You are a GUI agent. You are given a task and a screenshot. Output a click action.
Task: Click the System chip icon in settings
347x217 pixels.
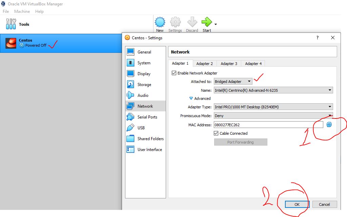130,63
